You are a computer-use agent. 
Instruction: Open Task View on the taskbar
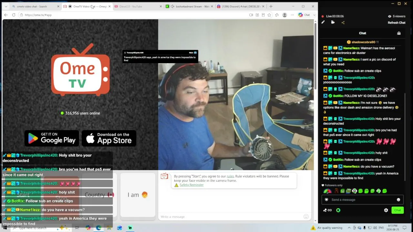[77, 228]
